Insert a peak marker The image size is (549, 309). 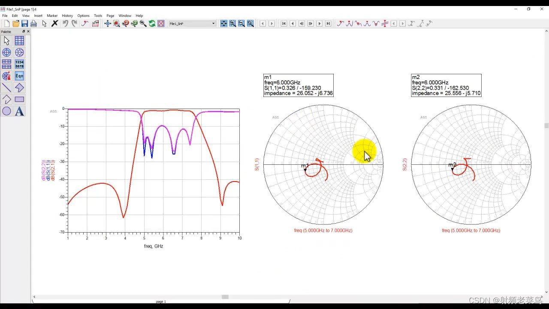click(x=349, y=24)
